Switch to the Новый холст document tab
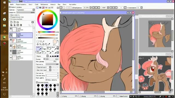The image size is (175, 98). (123, 96)
